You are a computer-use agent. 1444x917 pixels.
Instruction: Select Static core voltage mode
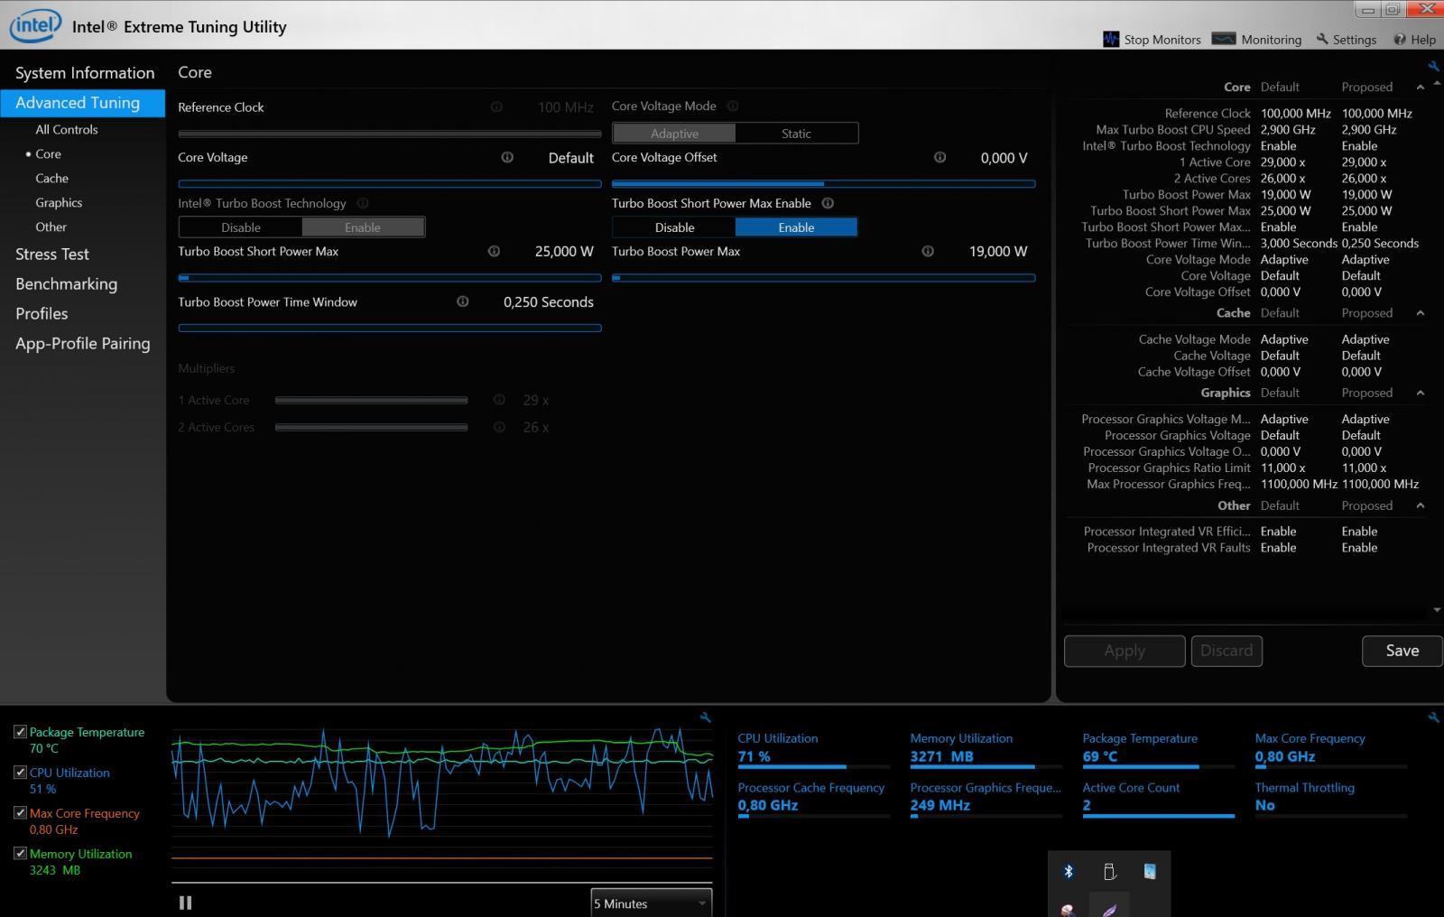point(796,133)
